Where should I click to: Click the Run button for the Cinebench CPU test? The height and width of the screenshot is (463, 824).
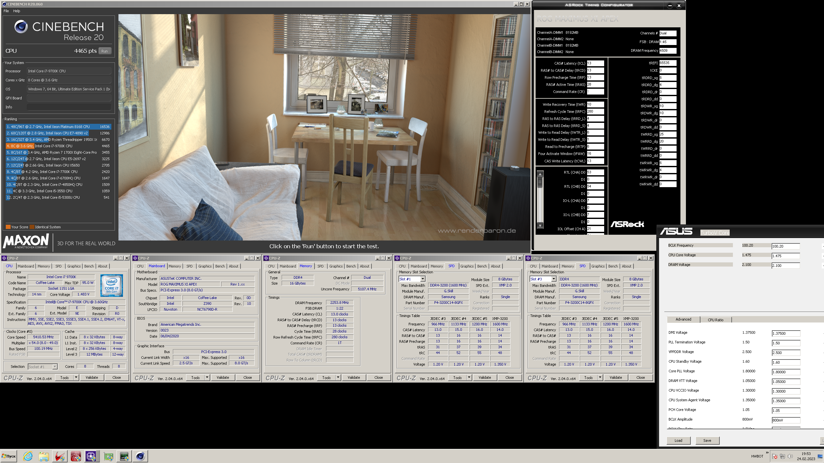click(x=105, y=51)
